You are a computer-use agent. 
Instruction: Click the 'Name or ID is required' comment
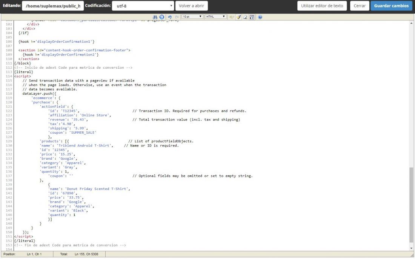[151, 146]
